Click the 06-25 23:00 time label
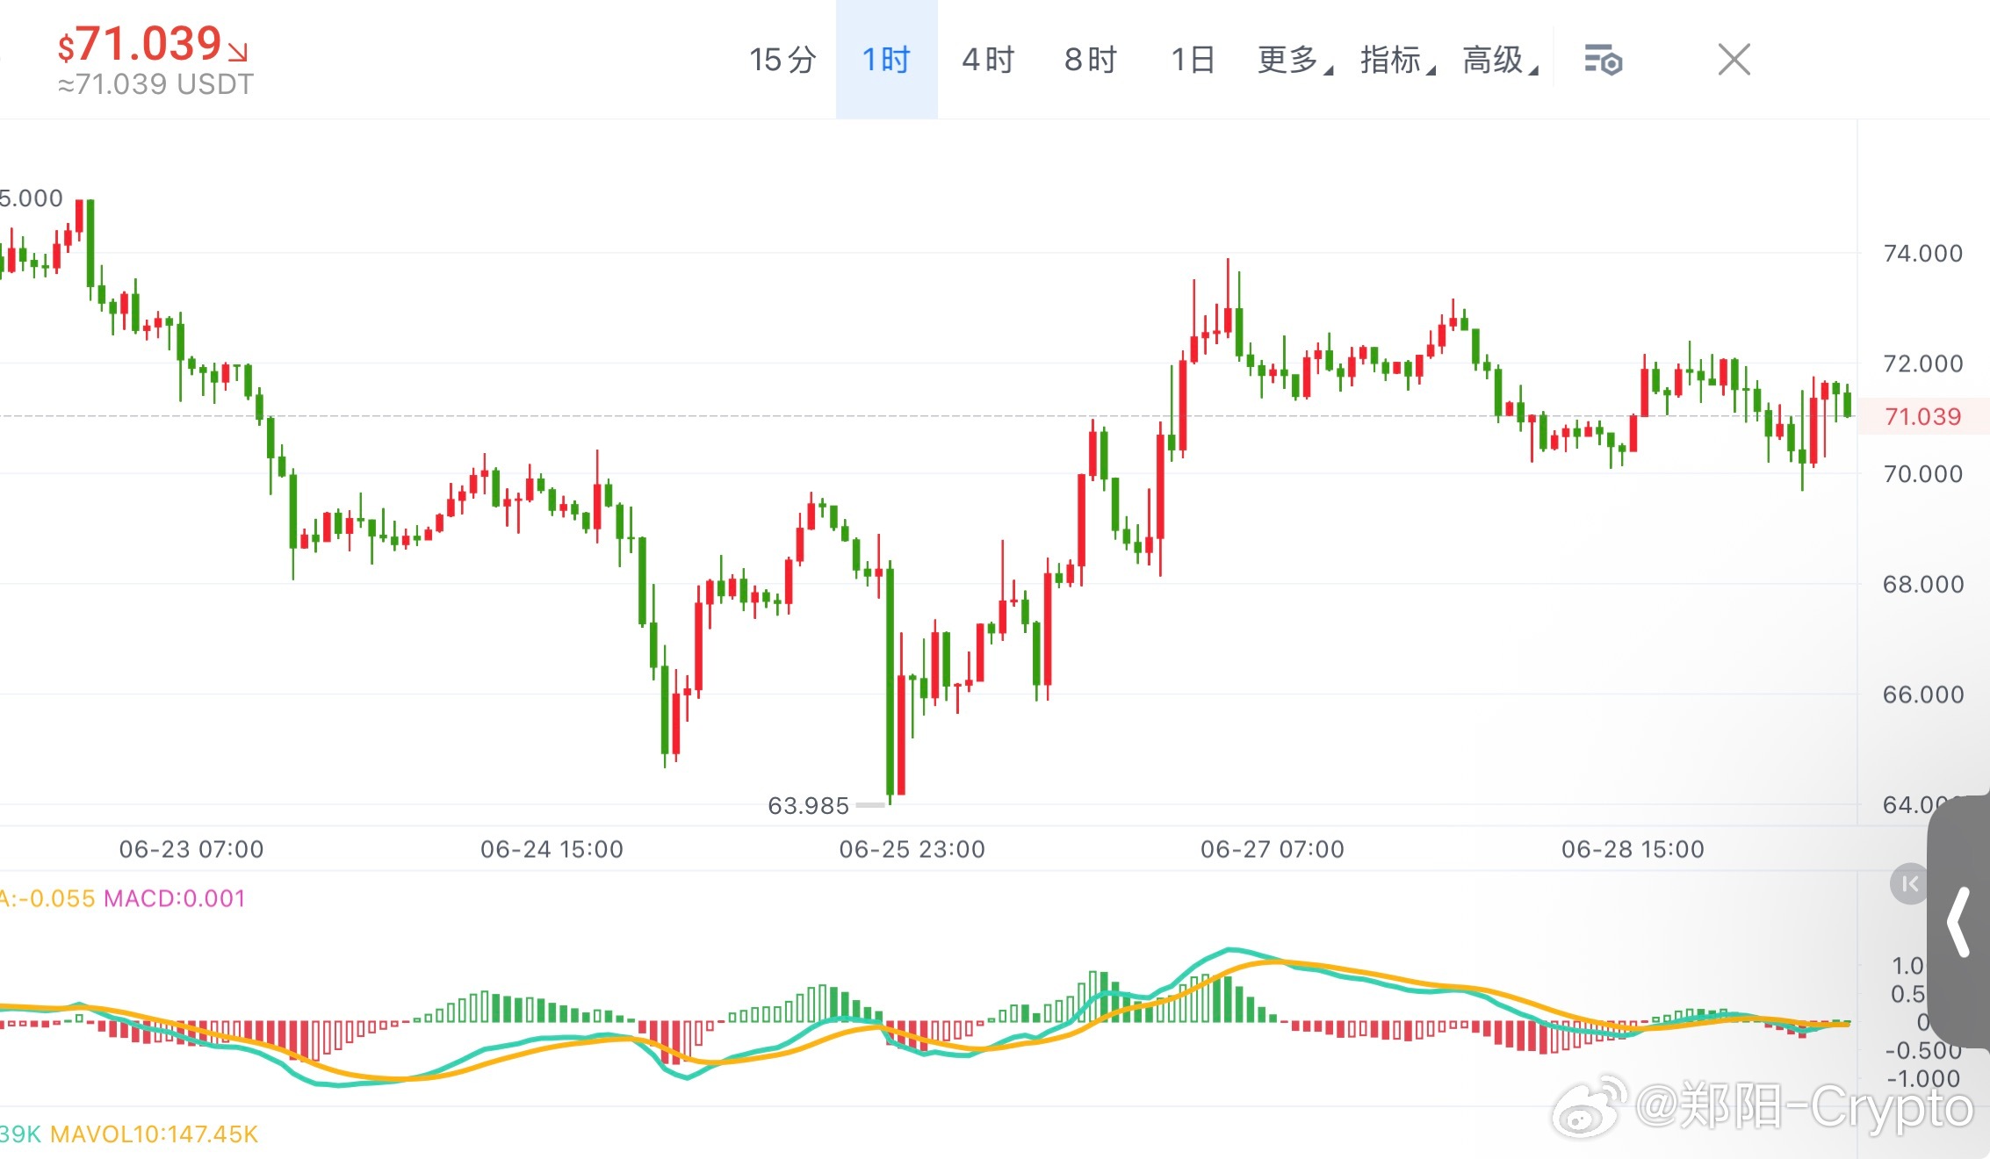1990x1159 pixels. tap(912, 849)
